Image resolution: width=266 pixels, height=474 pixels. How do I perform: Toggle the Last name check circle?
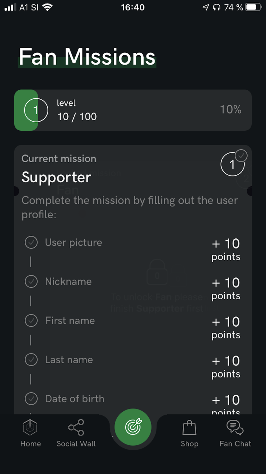click(x=31, y=360)
